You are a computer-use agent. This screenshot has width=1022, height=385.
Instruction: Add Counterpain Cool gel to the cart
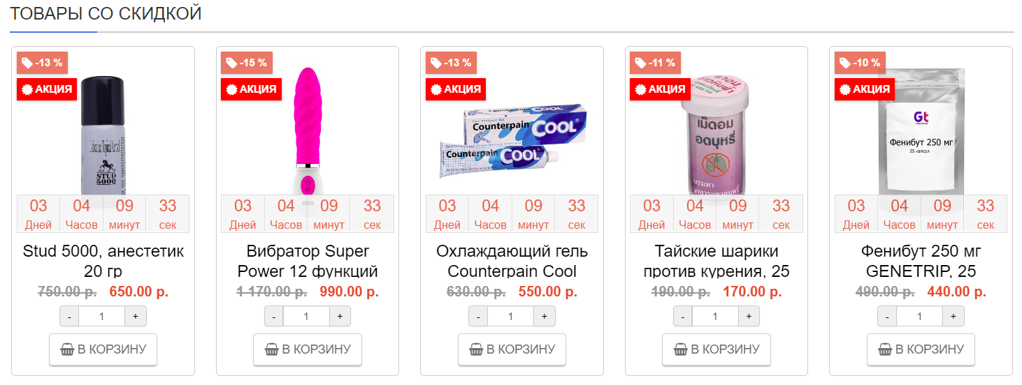(512, 349)
